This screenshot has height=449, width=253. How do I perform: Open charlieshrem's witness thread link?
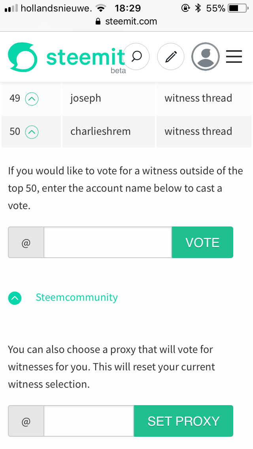pyautogui.click(x=198, y=132)
